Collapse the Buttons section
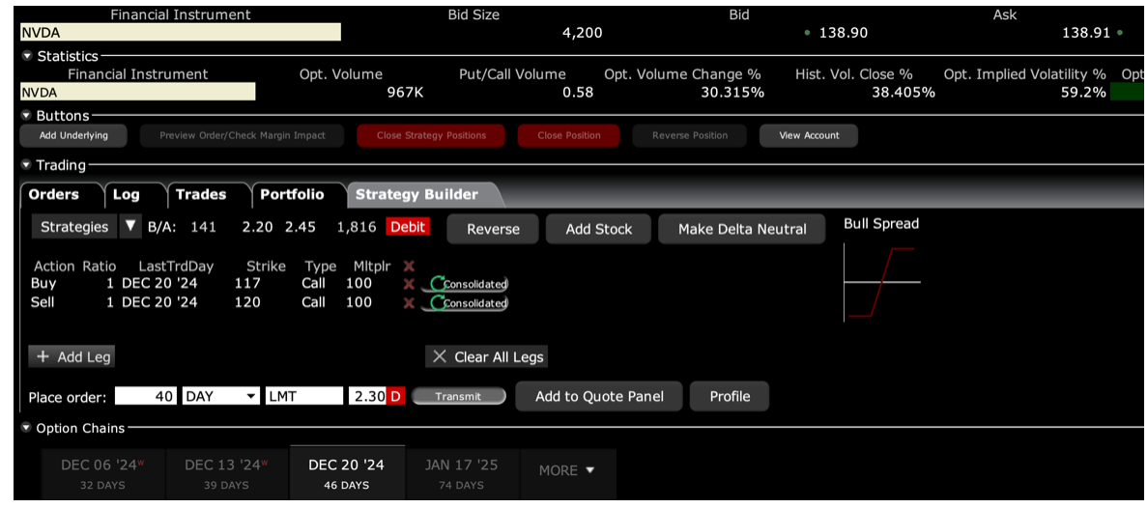 click(27, 116)
